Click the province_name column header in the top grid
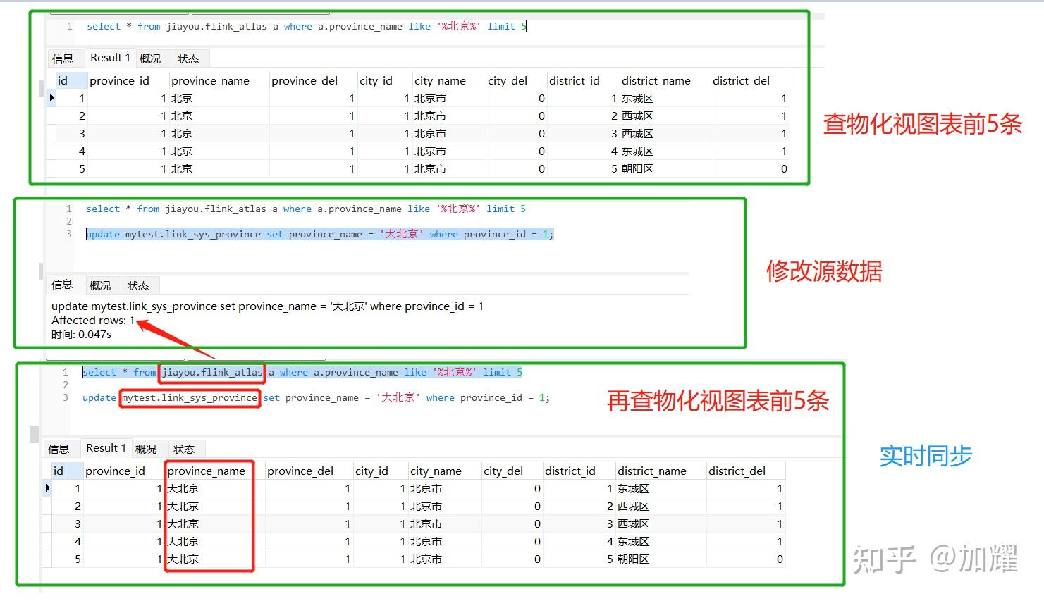 point(211,80)
